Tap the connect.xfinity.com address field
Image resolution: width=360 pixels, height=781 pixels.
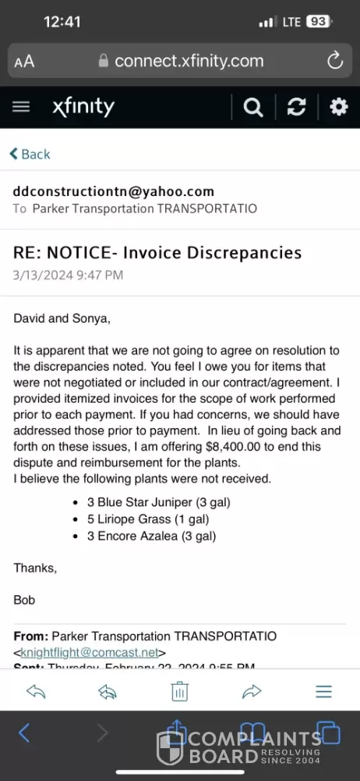[x=181, y=61]
